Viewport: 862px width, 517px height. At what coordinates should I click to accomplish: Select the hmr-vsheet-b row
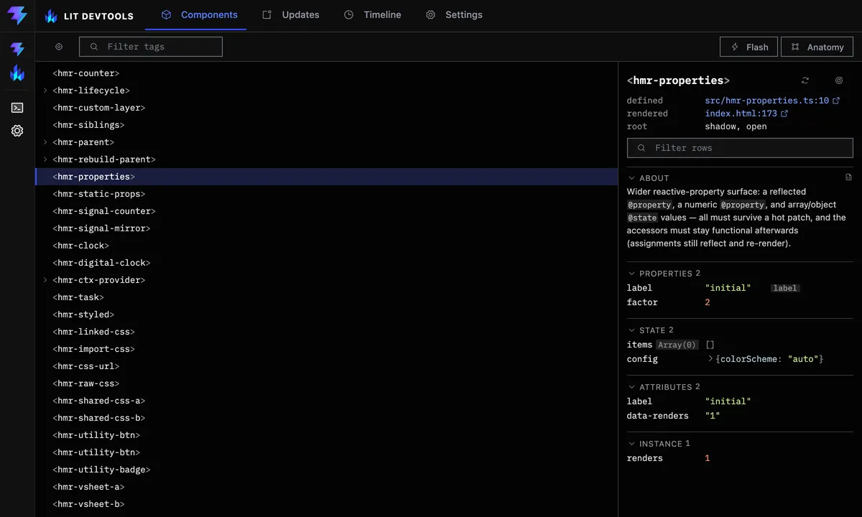click(327, 504)
